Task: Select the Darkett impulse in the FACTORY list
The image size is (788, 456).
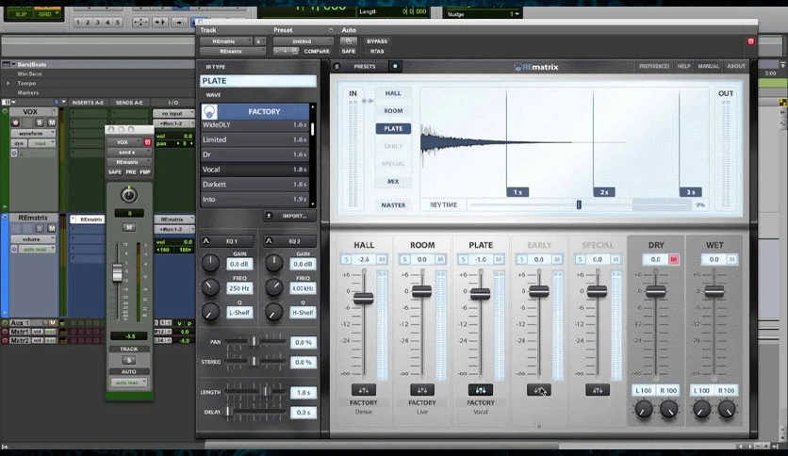Action: tap(254, 185)
